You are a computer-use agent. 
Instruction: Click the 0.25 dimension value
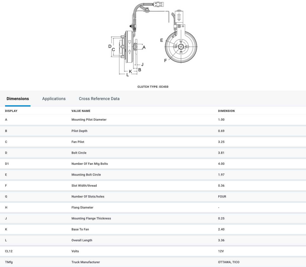pyautogui.click(x=221, y=218)
